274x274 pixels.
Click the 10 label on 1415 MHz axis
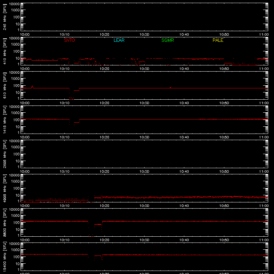point(18,127)
